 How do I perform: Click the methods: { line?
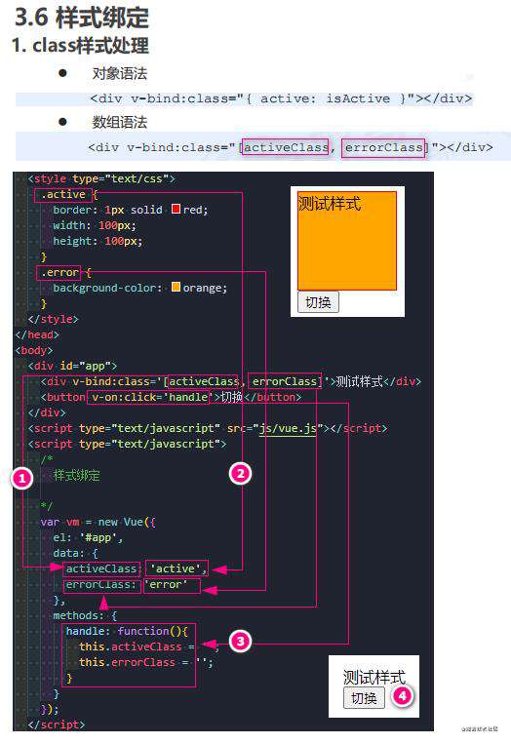[85, 615]
